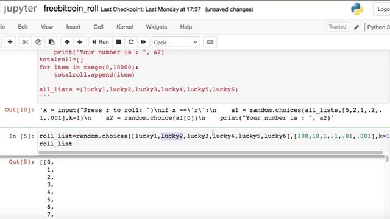Select the In [5] cell prompt
This screenshot has width=390, height=219.
(21, 136)
